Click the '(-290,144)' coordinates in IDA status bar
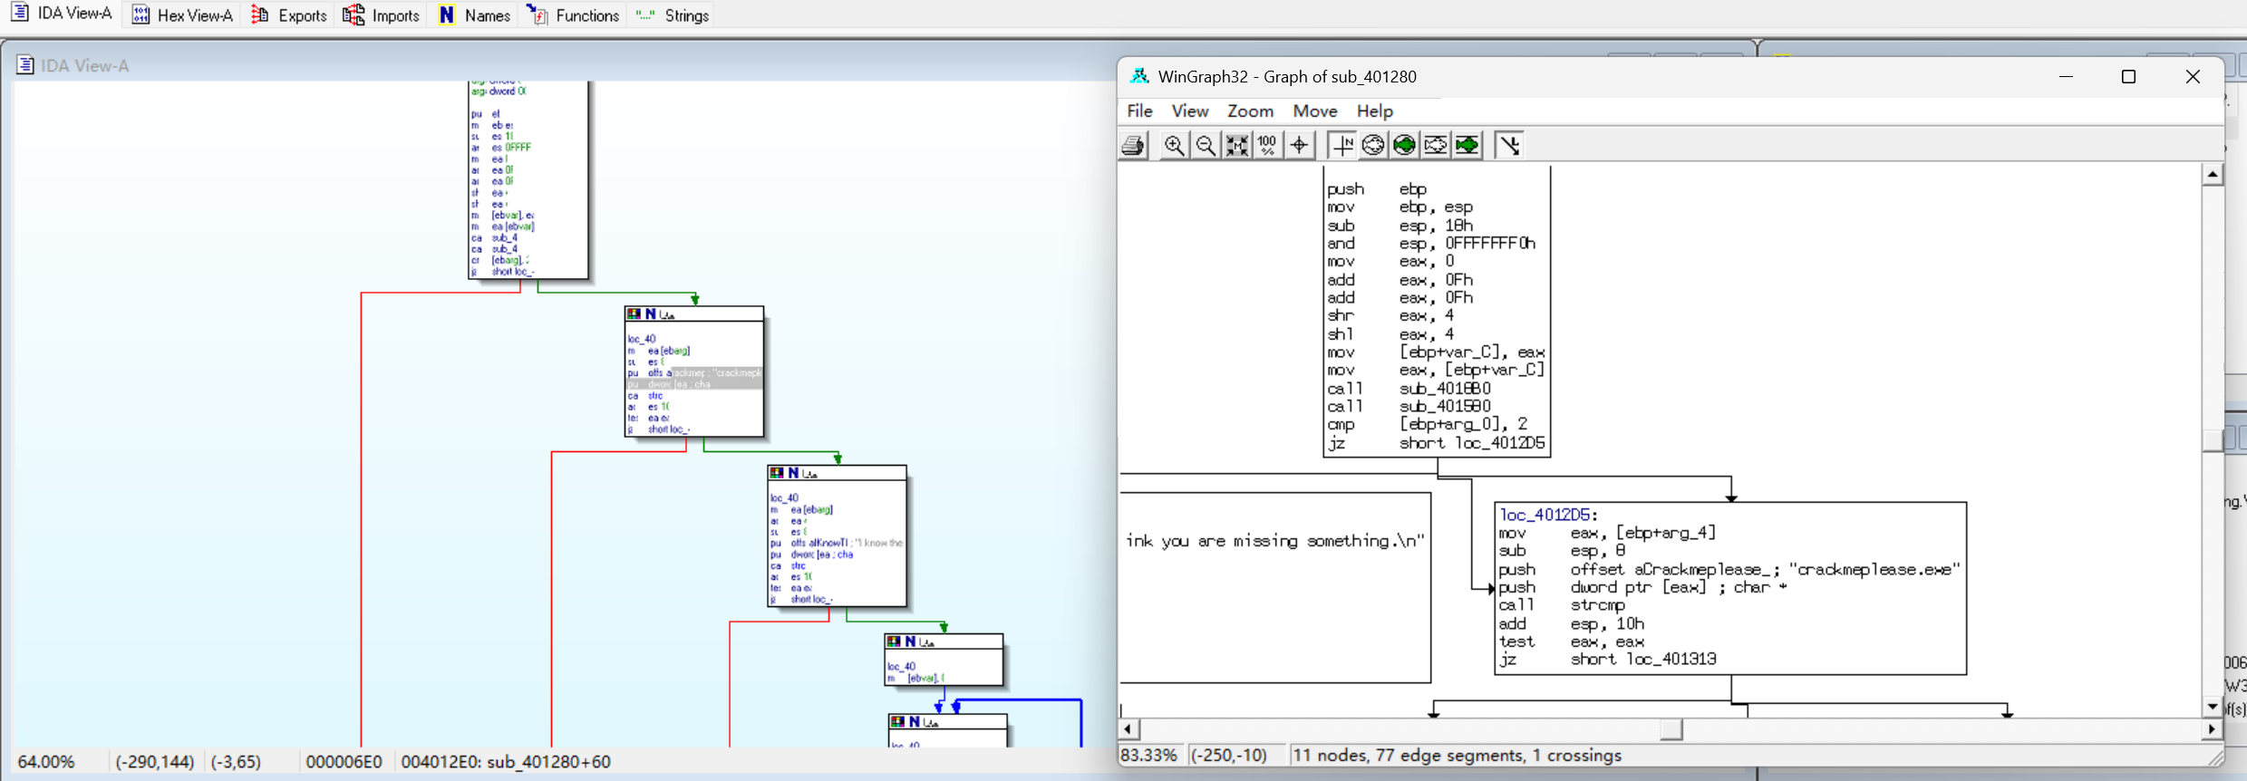The width and height of the screenshot is (2247, 781). click(154, 762)
